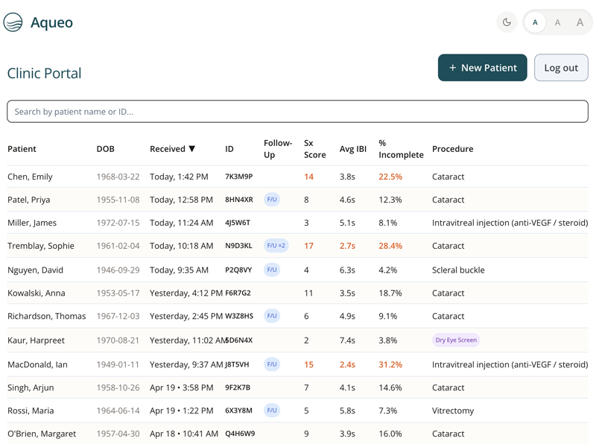
Task: Click the Aqueo wave logo icon
Action: (x=13, y=22)
